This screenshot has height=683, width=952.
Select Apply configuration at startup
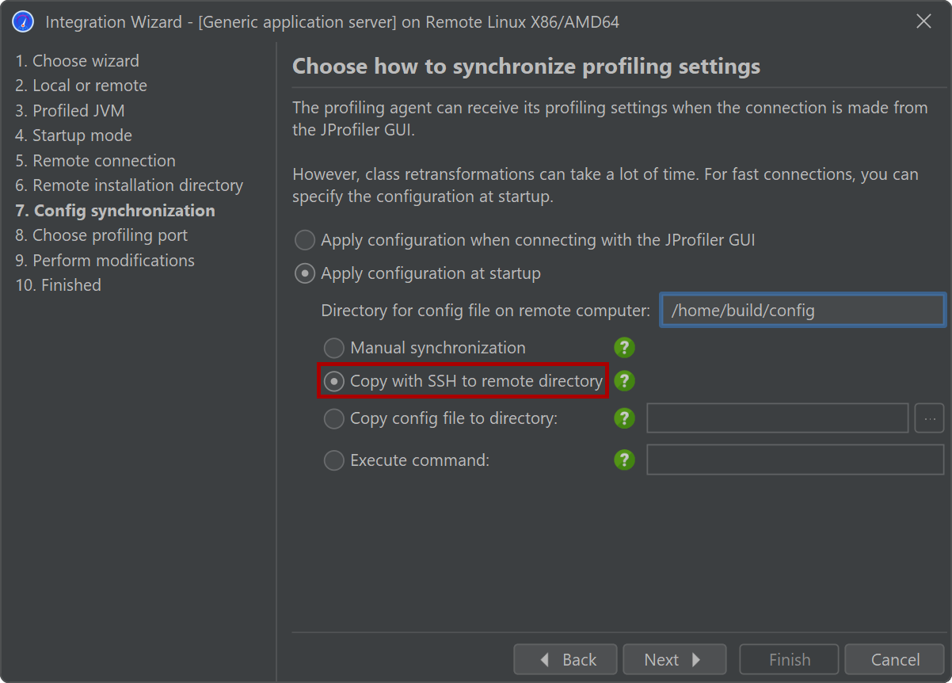(x=305, y=274)
